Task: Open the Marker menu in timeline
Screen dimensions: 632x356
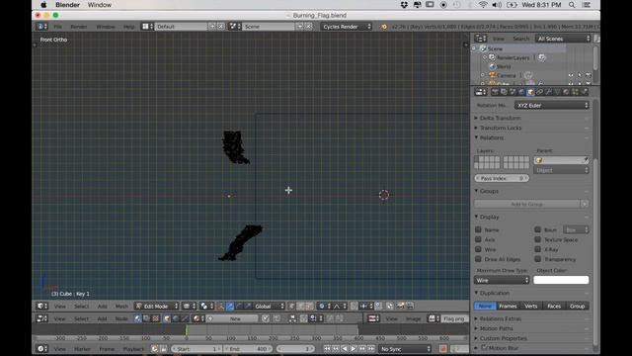Action: click(82, 349)
